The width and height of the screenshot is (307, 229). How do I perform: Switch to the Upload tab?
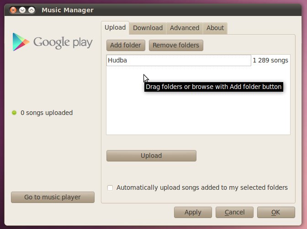[115, 27]
